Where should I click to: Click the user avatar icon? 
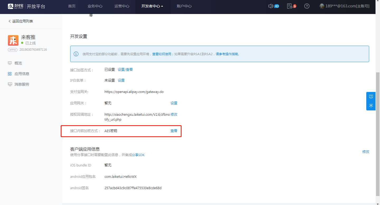[322, 6]
